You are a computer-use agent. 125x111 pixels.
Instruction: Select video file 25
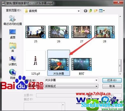(x=36, y=34)
